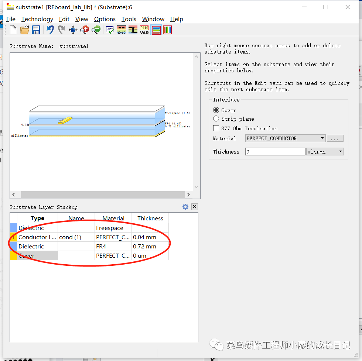The width and height of the screenshot is (362, 361).
Task: Select the Strip plane radio button
Action: coord(216,119)
